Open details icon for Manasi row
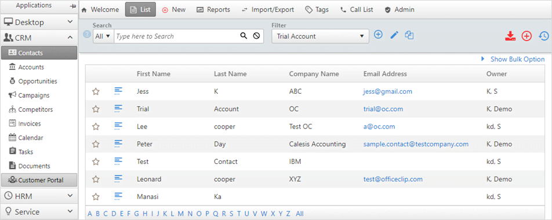This screenshot has width=552, height=220. pos(118,196)
